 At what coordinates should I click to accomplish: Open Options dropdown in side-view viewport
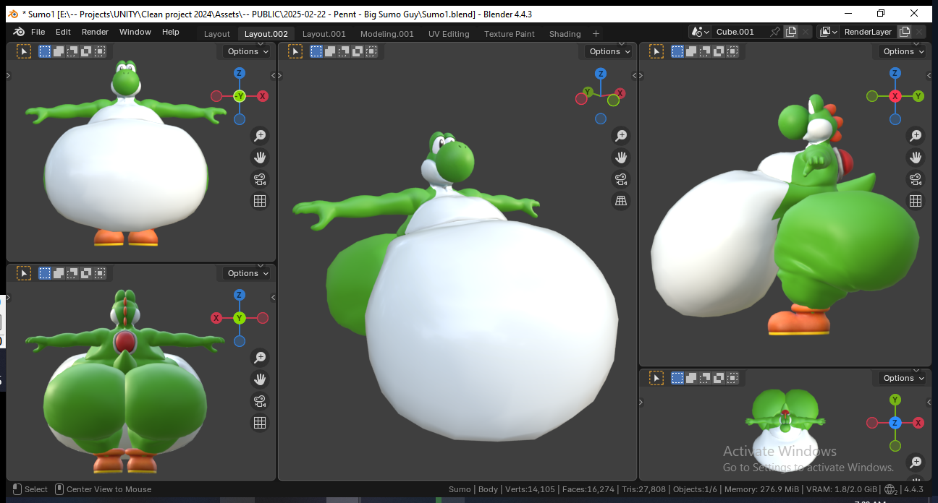pos(903,51)
